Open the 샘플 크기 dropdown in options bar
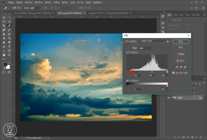 click(x=31, y=8)
